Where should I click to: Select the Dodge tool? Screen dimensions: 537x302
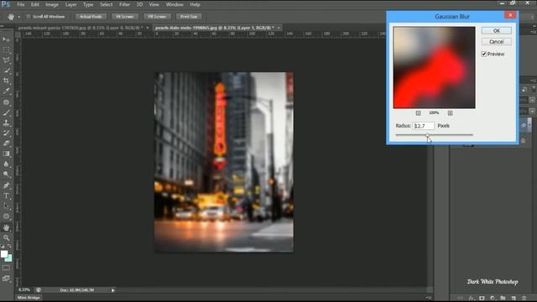(6, 174)
